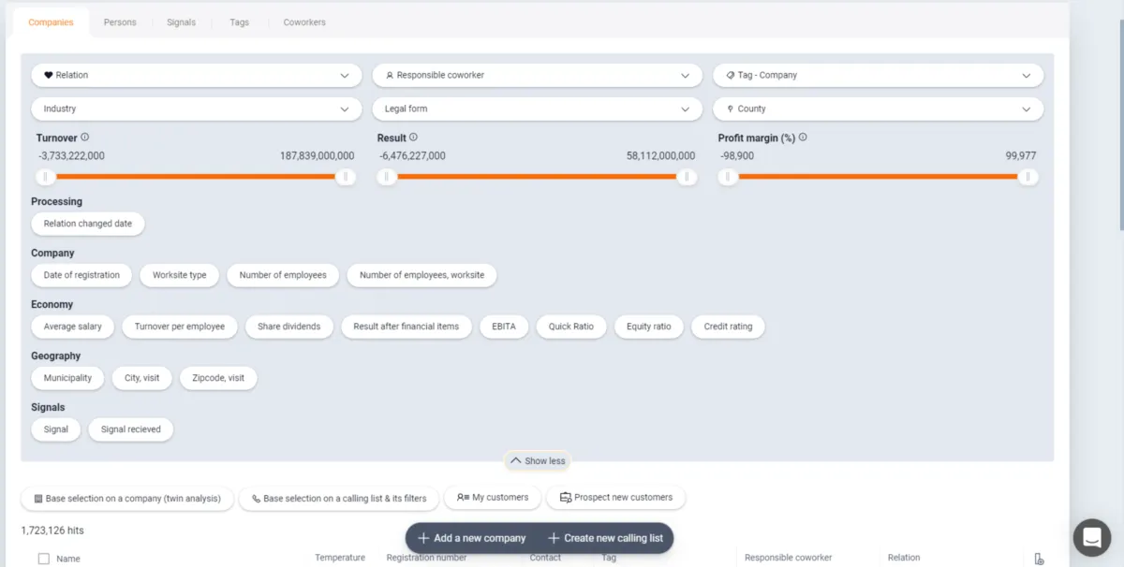Toggle the select-all checkbox beside Name

43,559
